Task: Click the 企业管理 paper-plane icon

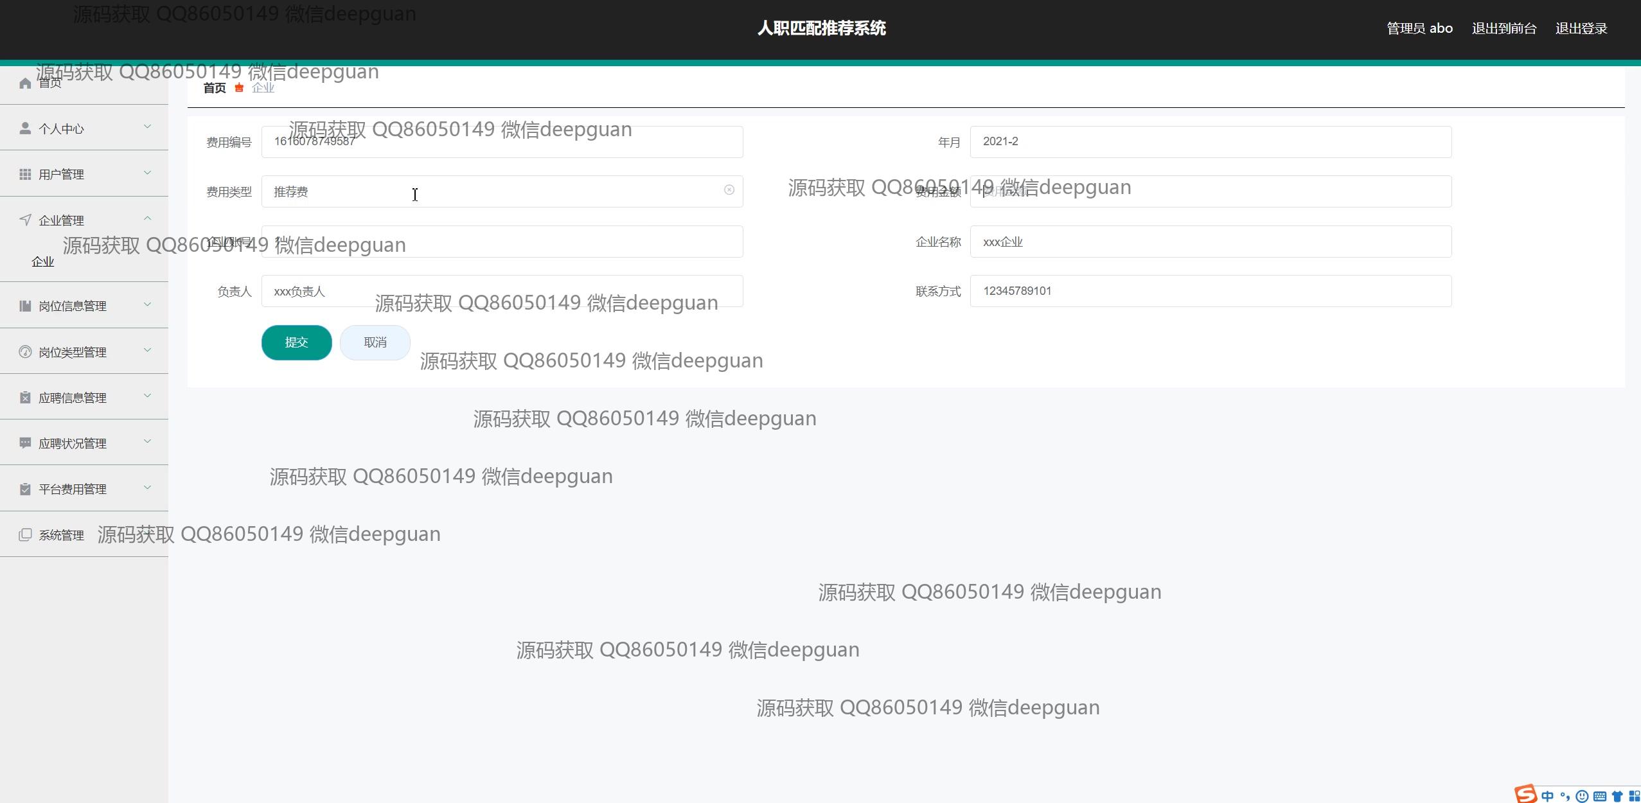Action: (25, 220)
